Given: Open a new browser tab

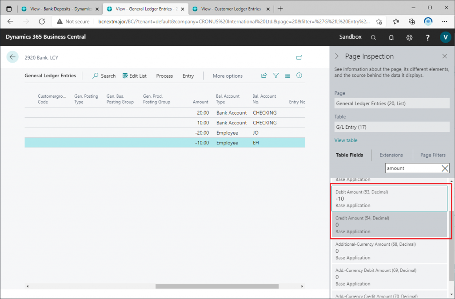Looking at the screenshot, I should 280,9.
